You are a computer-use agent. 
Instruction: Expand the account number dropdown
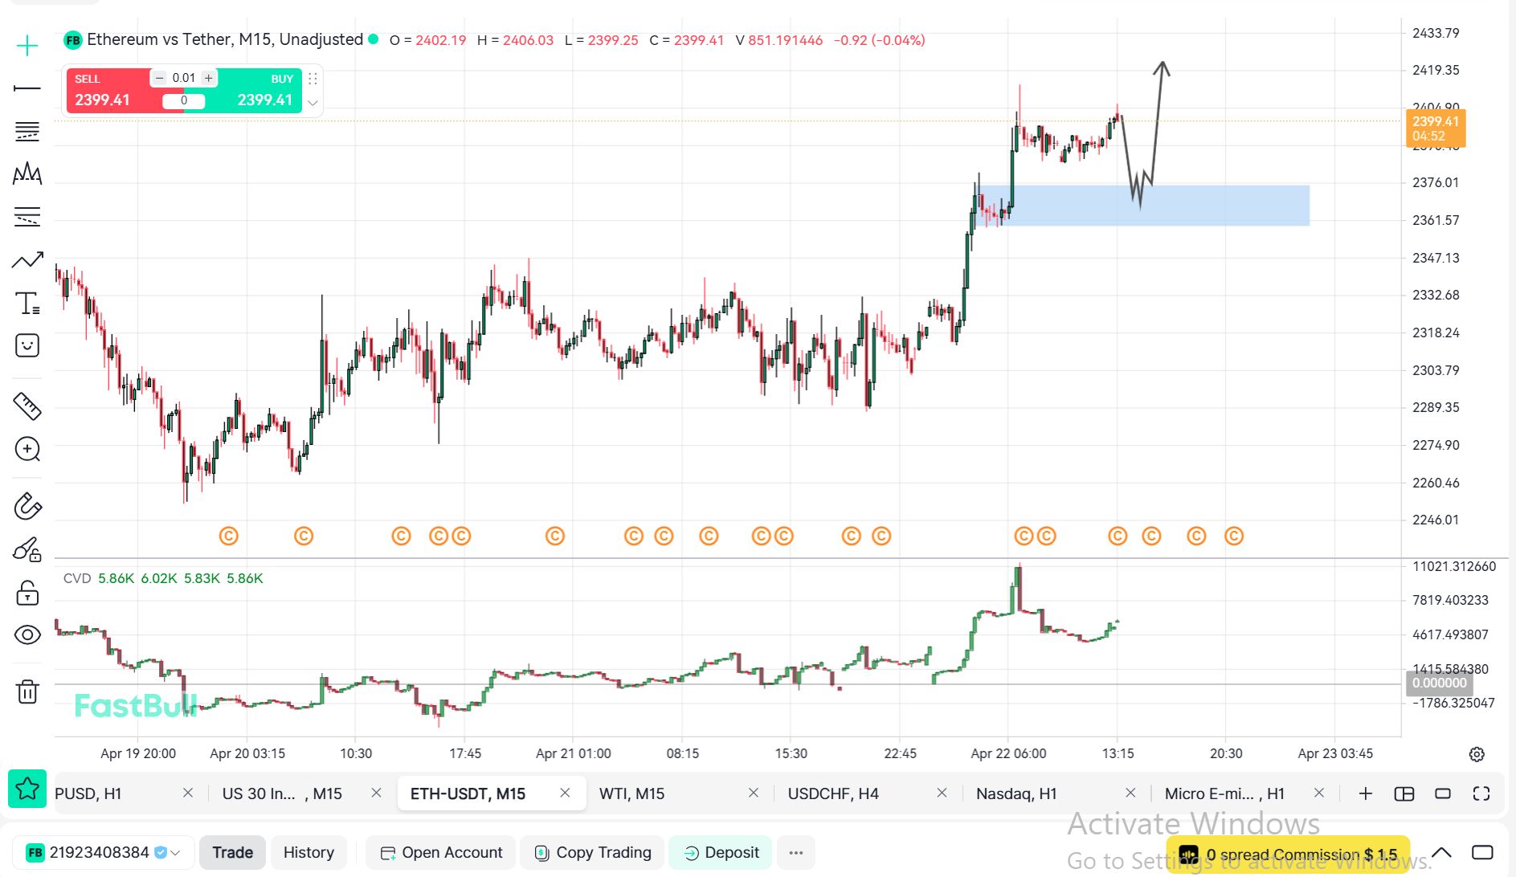[x=175, y=853]
